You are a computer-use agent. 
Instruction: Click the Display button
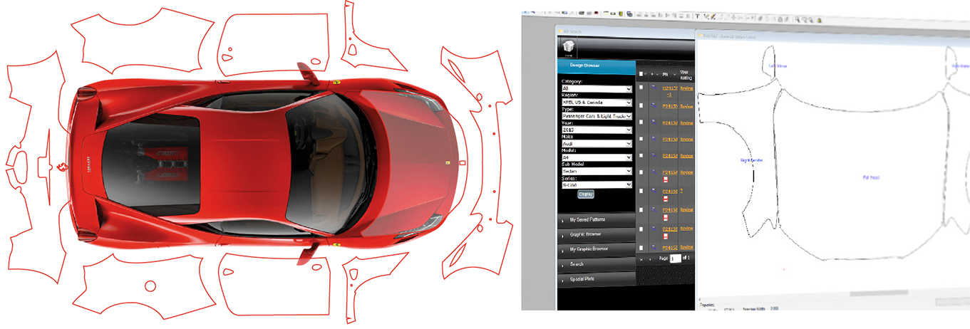pyautogui.click(x=585, y=194)
